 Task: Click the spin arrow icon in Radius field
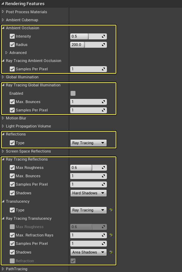click(x=103, y=45)
